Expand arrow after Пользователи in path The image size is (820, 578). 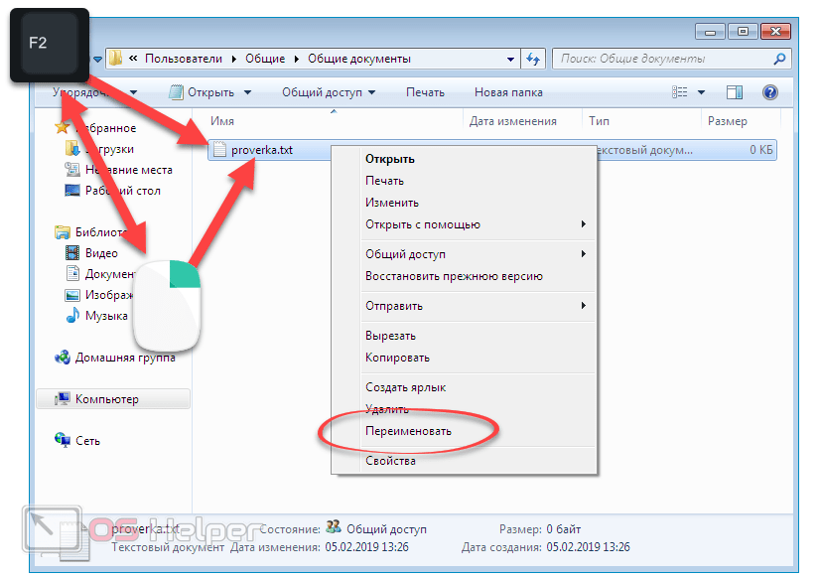[x=233, y=60]
